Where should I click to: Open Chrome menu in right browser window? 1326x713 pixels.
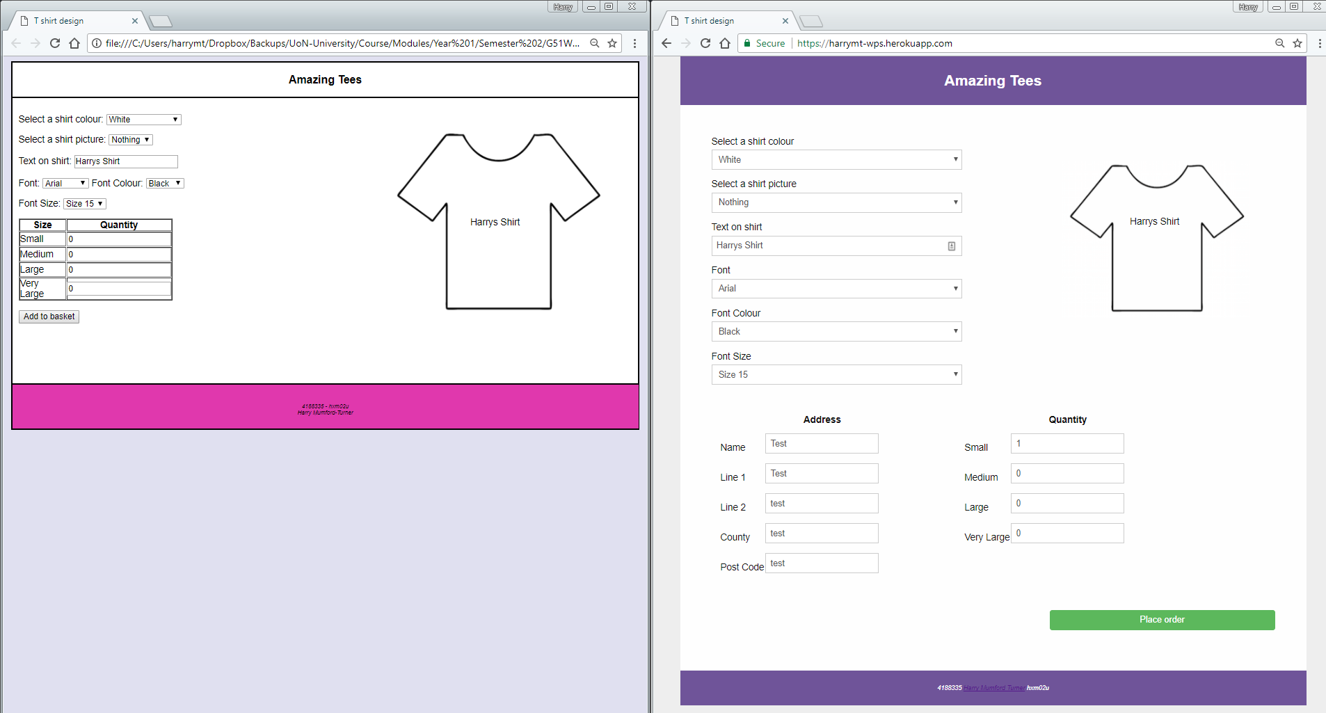[x=1320, y=43]
